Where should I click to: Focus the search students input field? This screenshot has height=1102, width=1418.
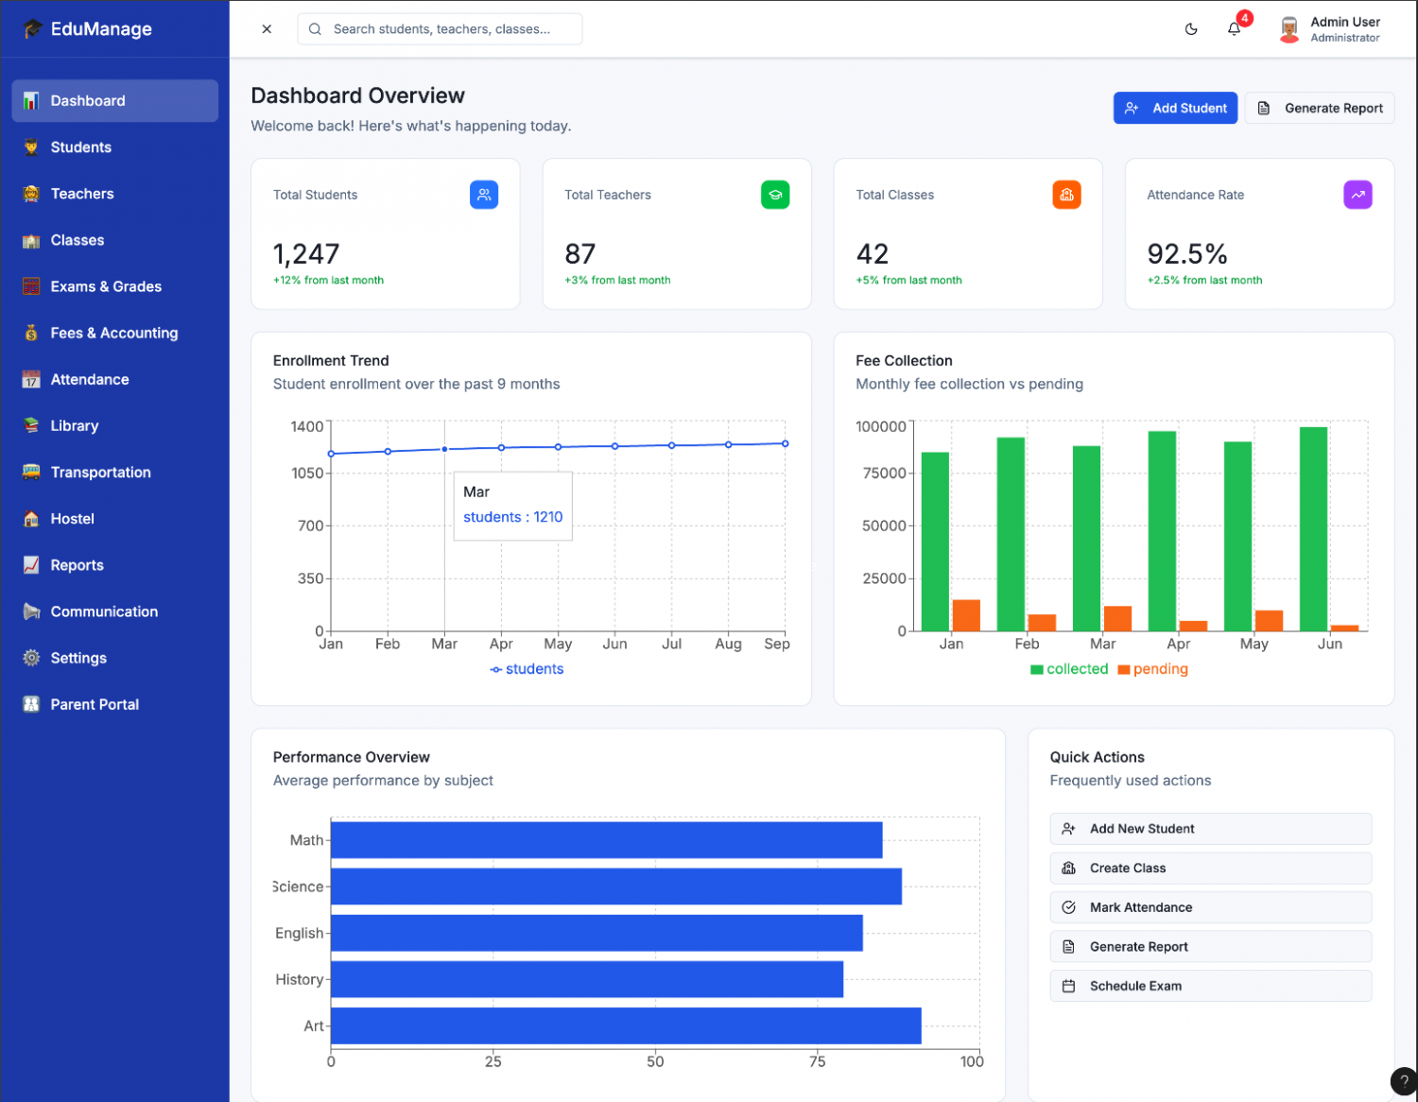(x=452, y=29)
